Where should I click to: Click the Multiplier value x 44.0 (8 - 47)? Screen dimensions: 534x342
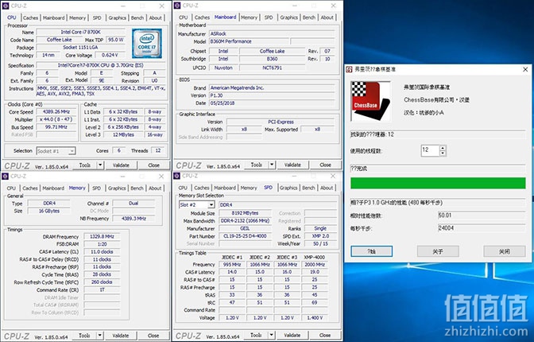[x=56, y=119]
